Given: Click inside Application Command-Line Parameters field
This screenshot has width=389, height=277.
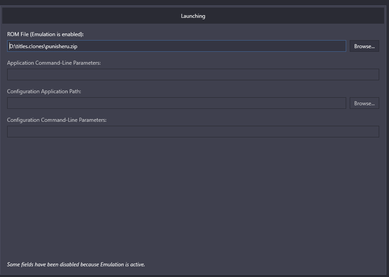Looking at the screenshot, I should [193, 74].
